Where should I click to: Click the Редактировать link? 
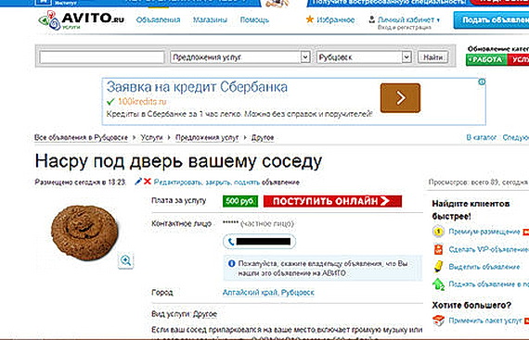(x=178, y=183)
